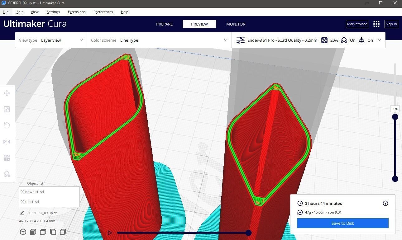Click the 20% infill value
Viewport: 402px width, 240px height.
coord(334,40)
